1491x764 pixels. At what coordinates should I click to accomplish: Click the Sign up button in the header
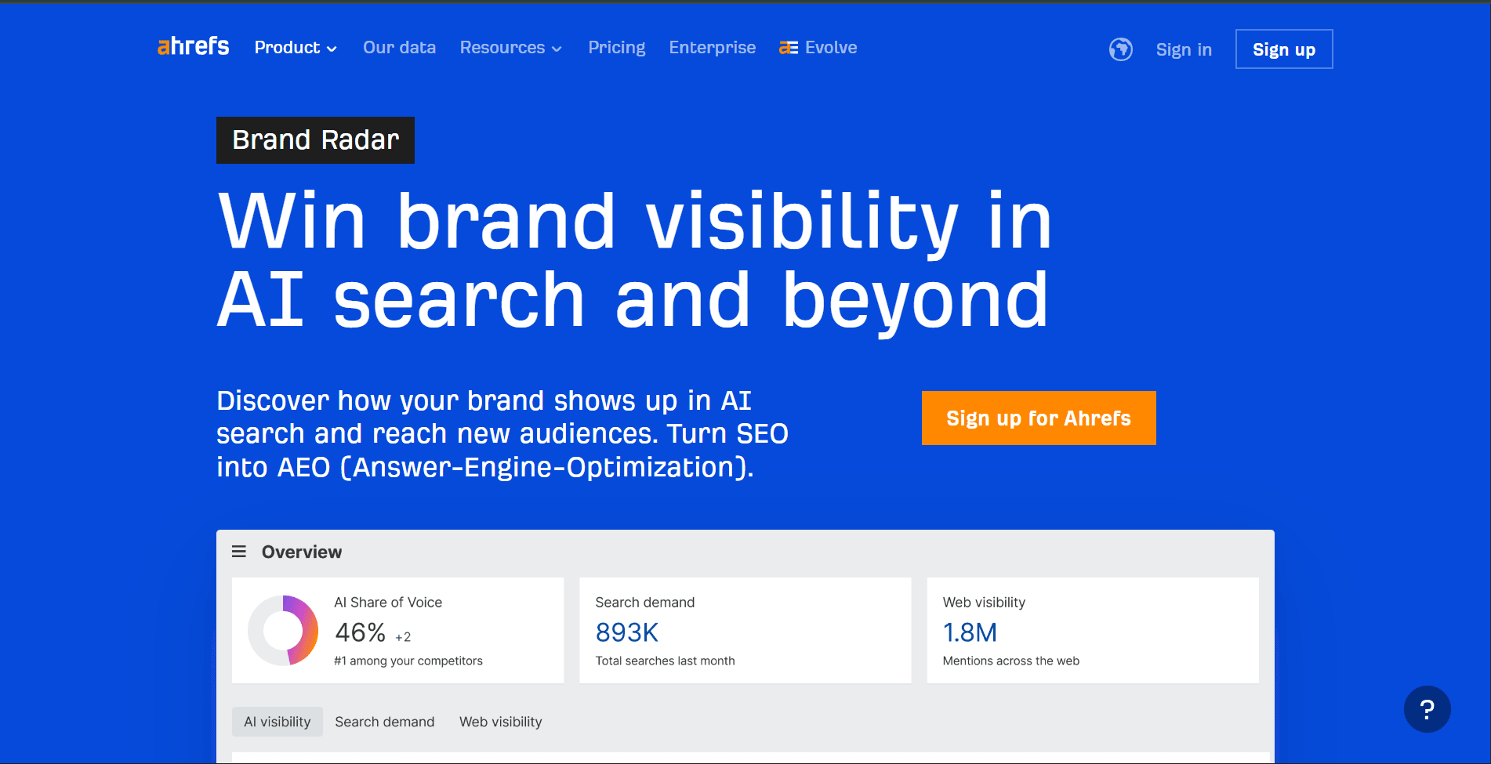click(x=1283, y=49)
